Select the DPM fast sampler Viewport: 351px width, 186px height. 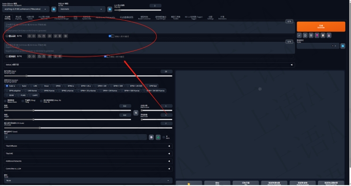(x=151, y=86)
